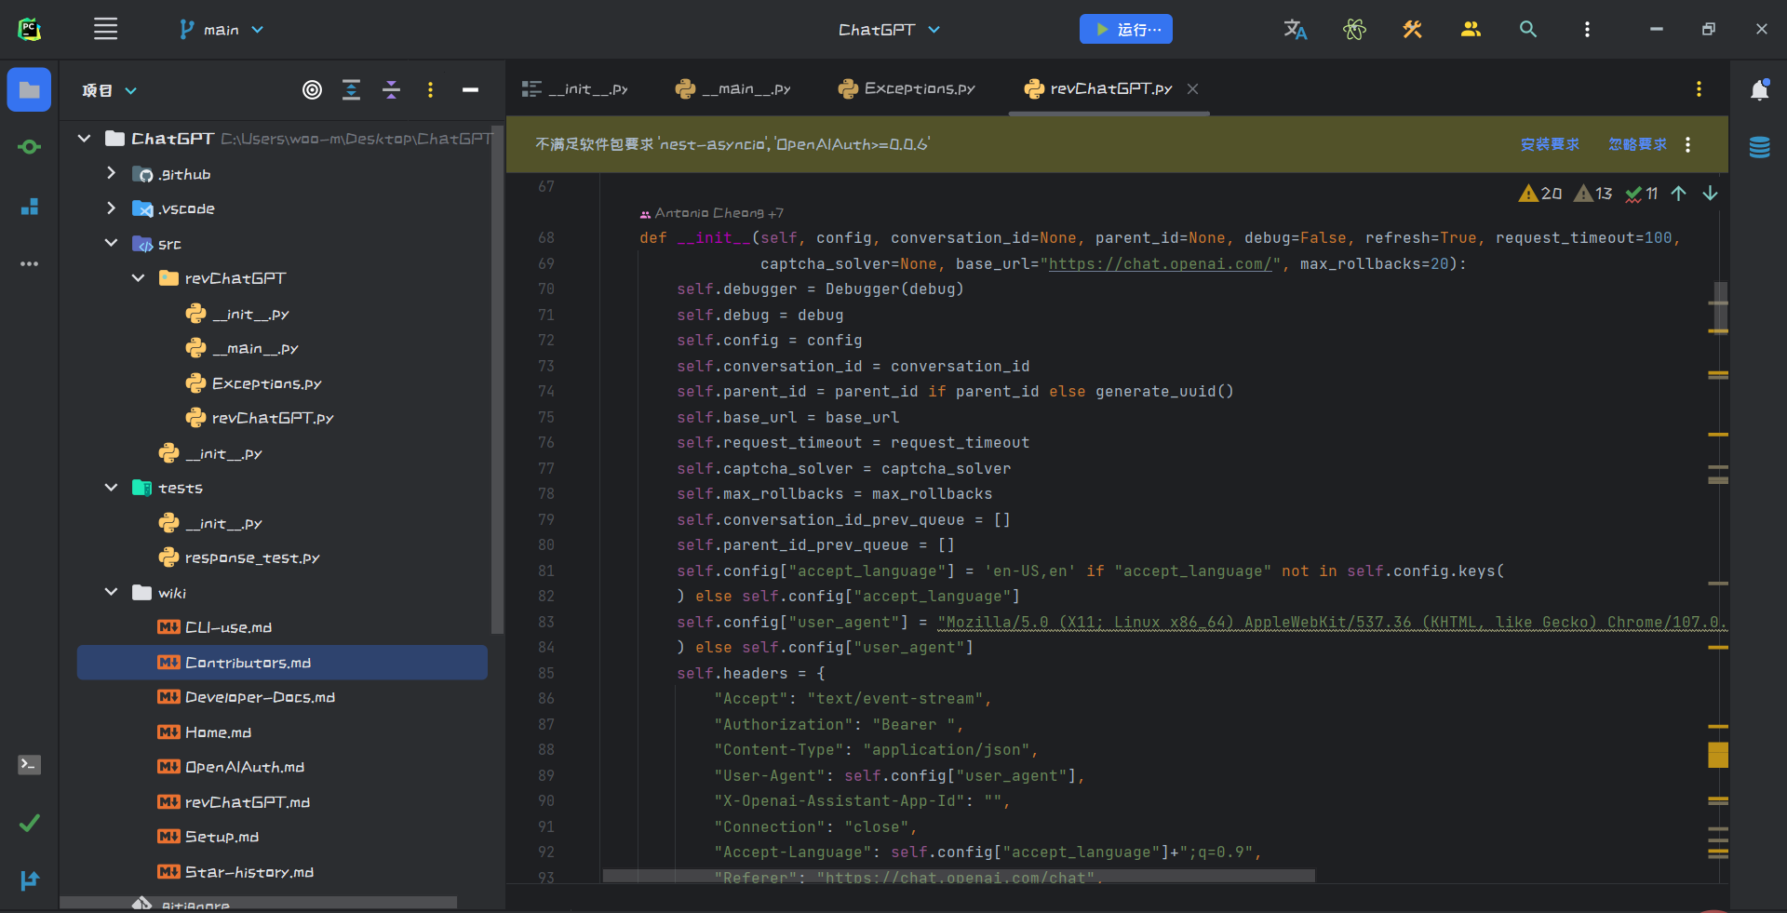Screen dimensions: 1787x913
Task: Close the revChatGPT.py tab
Action: [1192, 88]
